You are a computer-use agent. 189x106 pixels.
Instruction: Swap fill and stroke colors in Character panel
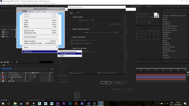click(x=158, y=14)
